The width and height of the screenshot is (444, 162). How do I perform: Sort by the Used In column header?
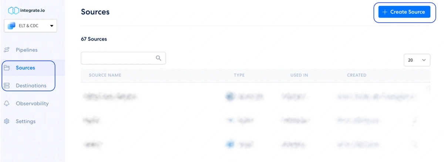click(299, 75)
